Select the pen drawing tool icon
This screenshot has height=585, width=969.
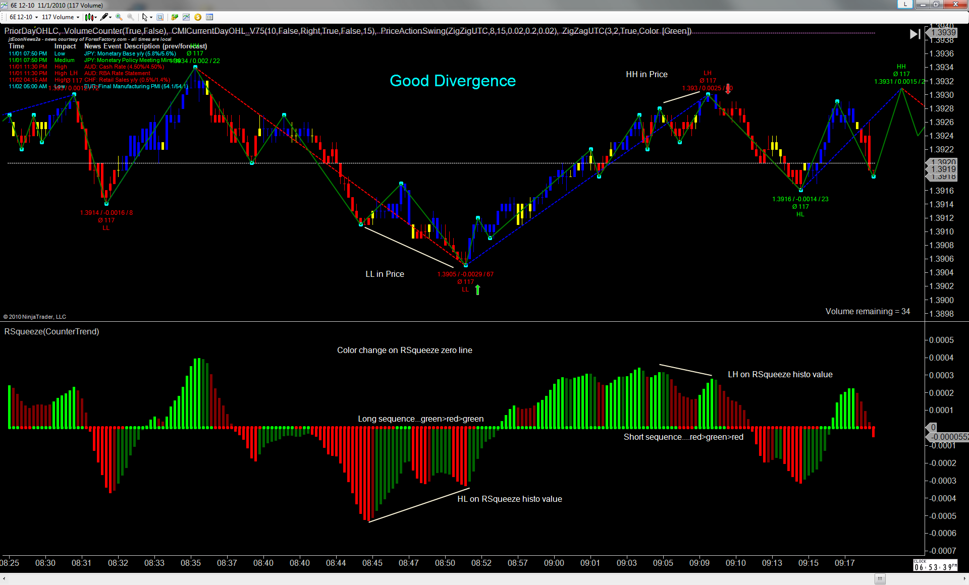click(x=104, y=17)
